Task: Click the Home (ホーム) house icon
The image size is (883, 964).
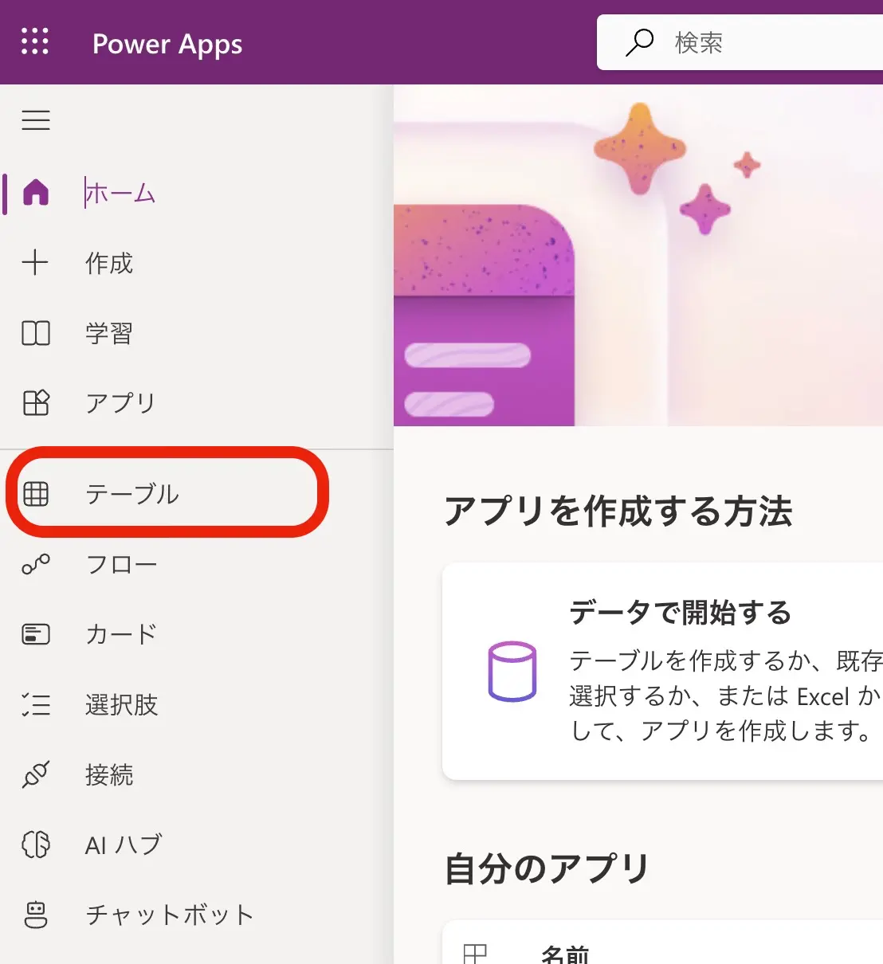Action: tap(36, 193)
